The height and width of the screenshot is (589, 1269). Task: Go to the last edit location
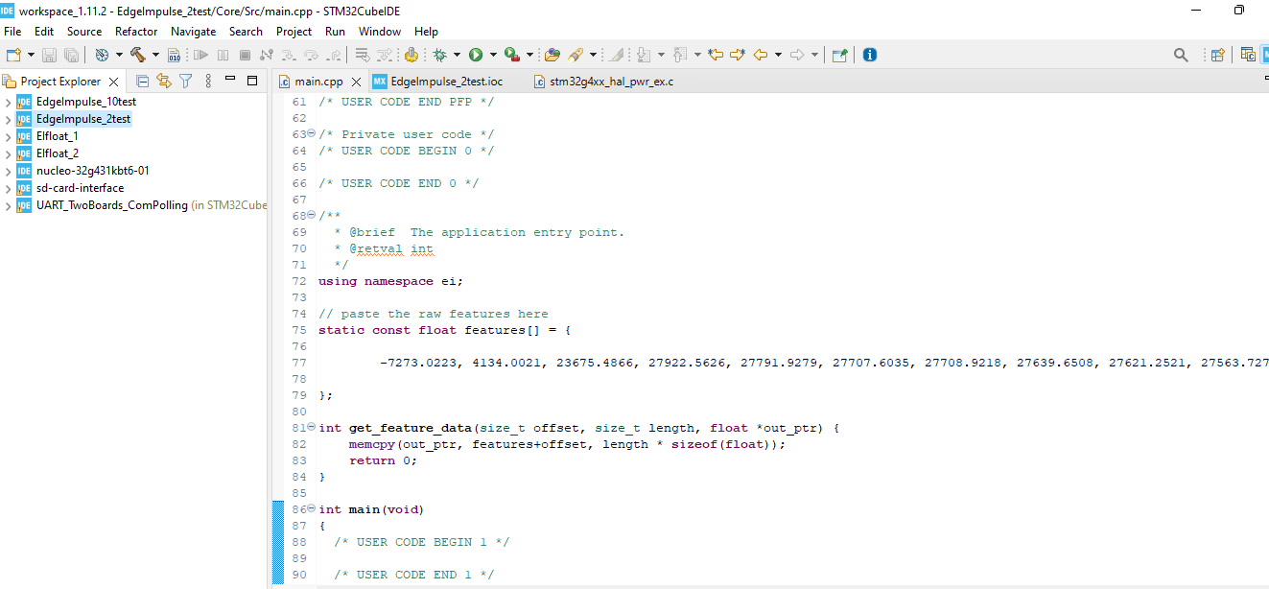tap(715, 55)
